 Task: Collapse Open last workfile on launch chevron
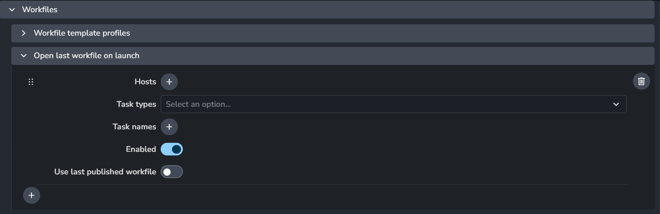[x=23, y=55]
